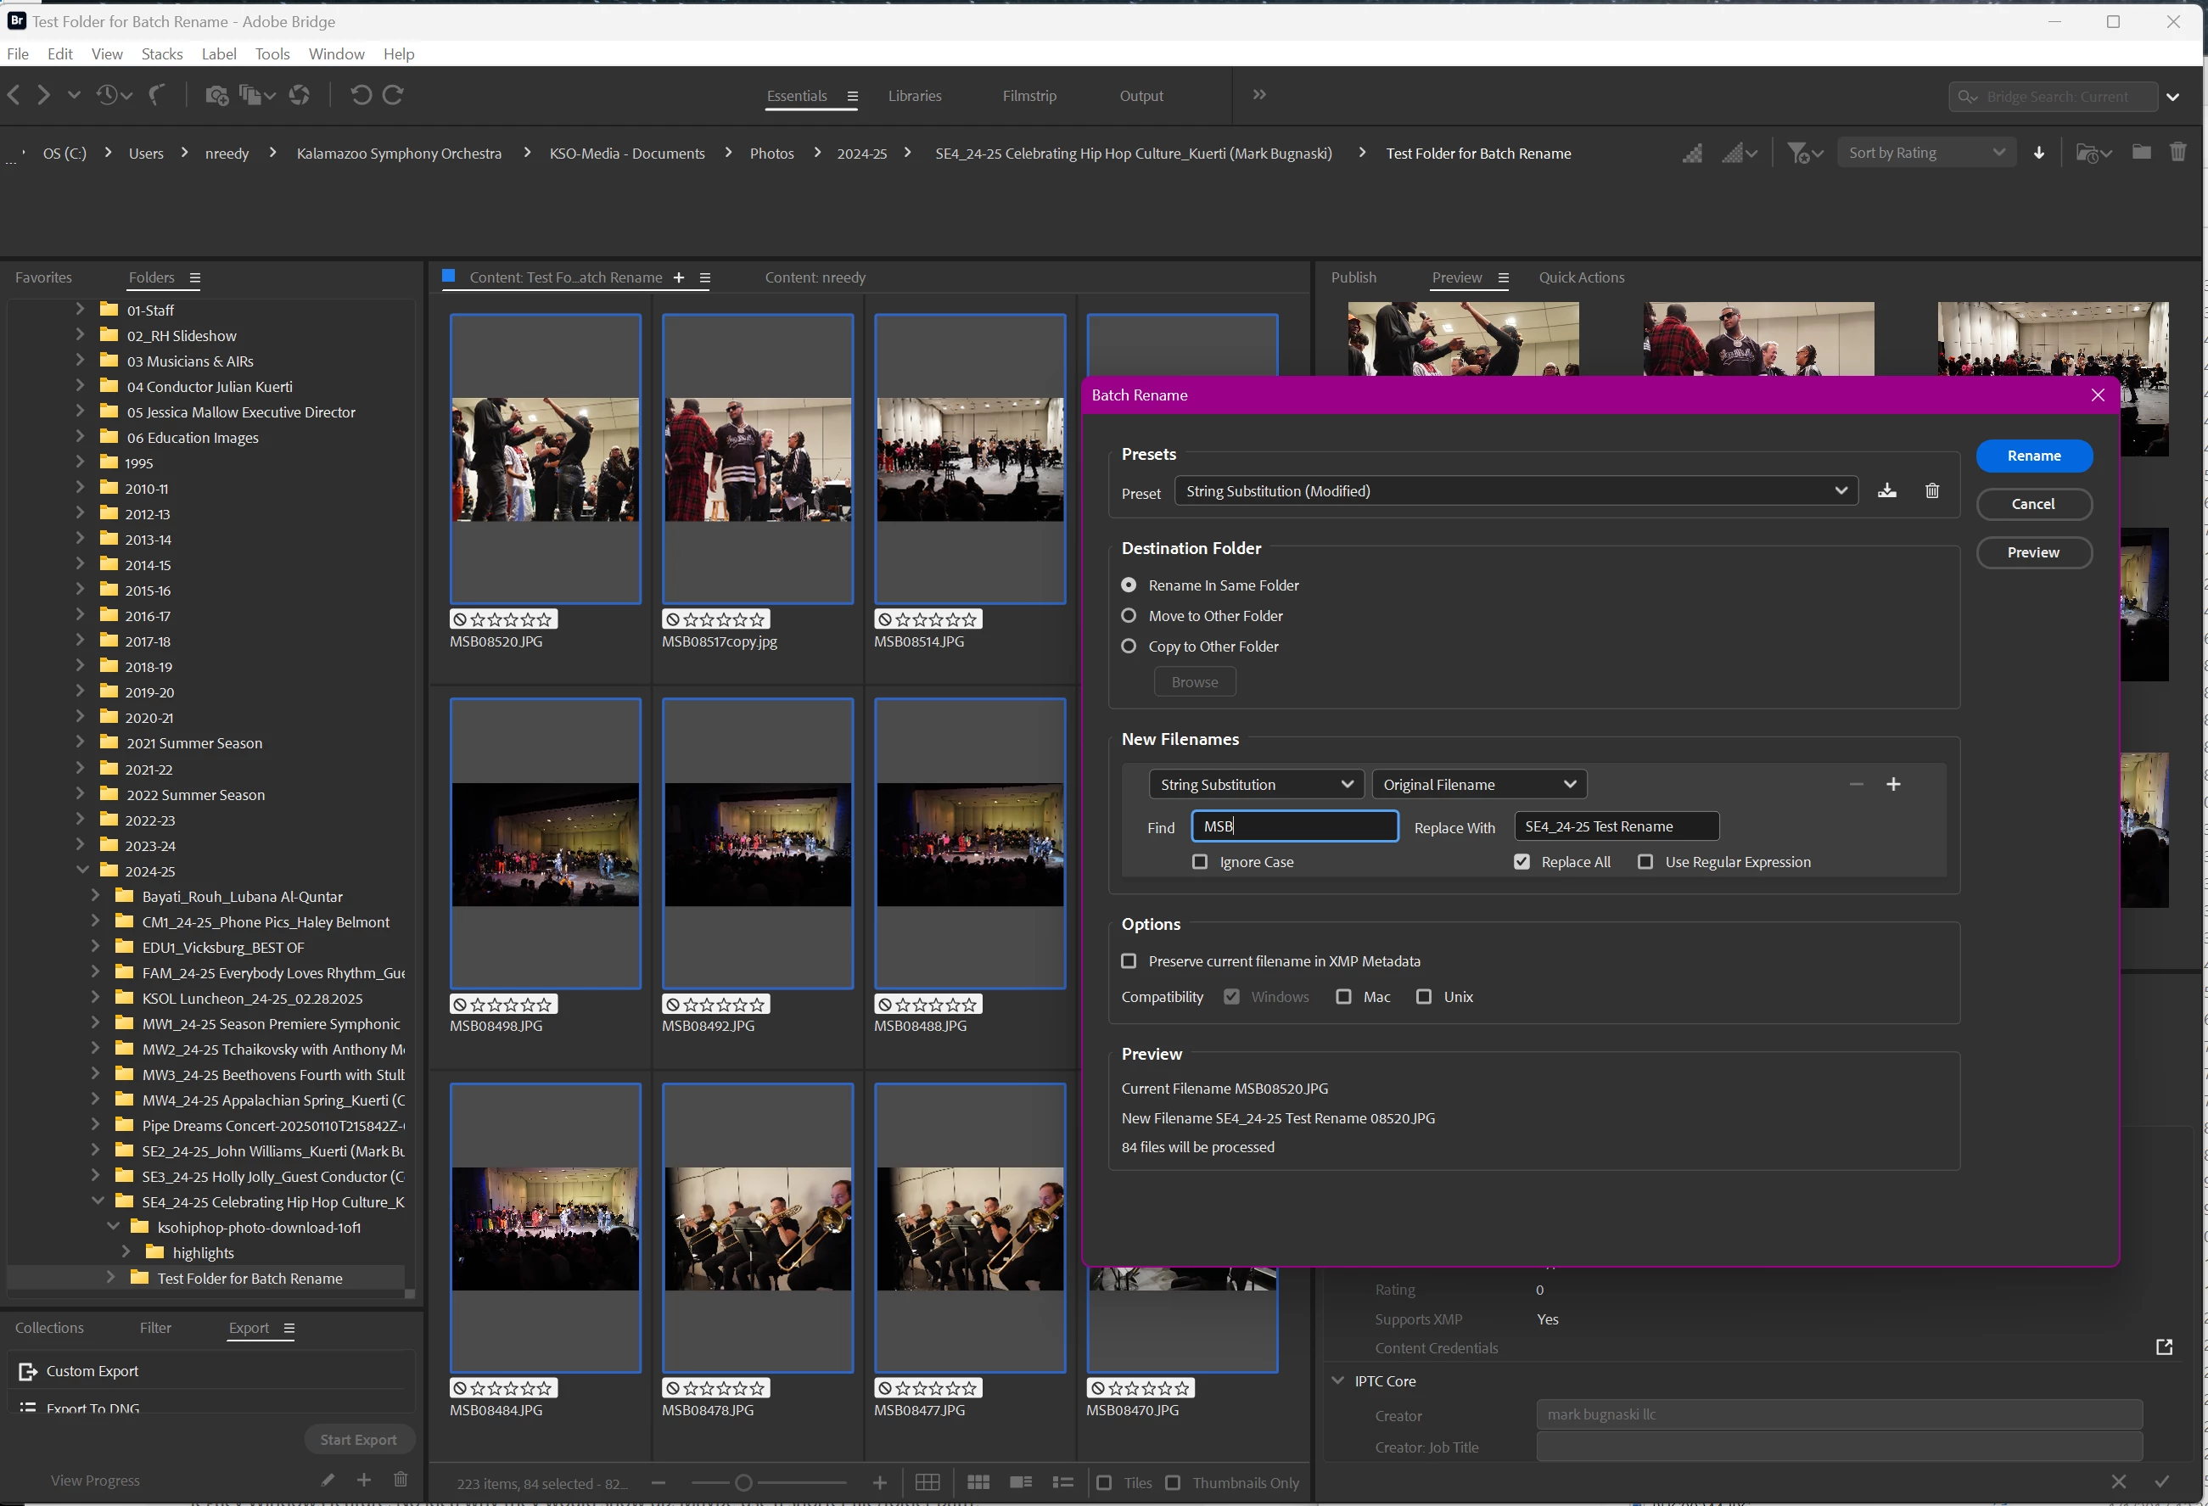Adjust the thumbnail size slider
2208x1506 pixels.
(x=744, y=1482)
